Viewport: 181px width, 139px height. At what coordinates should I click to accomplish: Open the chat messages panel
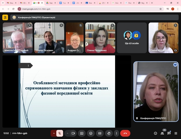pos(169,133)
